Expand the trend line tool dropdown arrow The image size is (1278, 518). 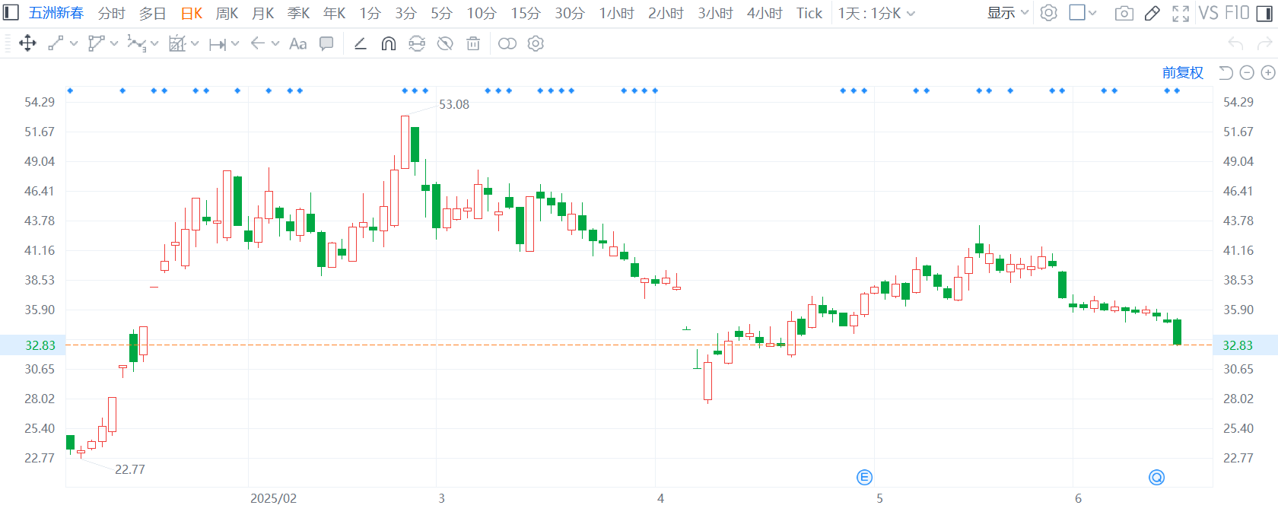[74, 44]
